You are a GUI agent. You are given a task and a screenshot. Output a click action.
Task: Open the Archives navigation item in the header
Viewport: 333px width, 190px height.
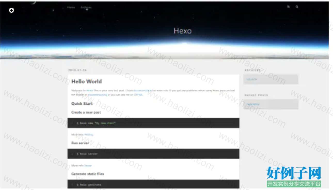pos(86,7)
